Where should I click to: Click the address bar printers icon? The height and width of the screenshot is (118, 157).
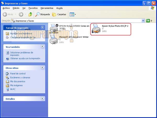point(13,21)
